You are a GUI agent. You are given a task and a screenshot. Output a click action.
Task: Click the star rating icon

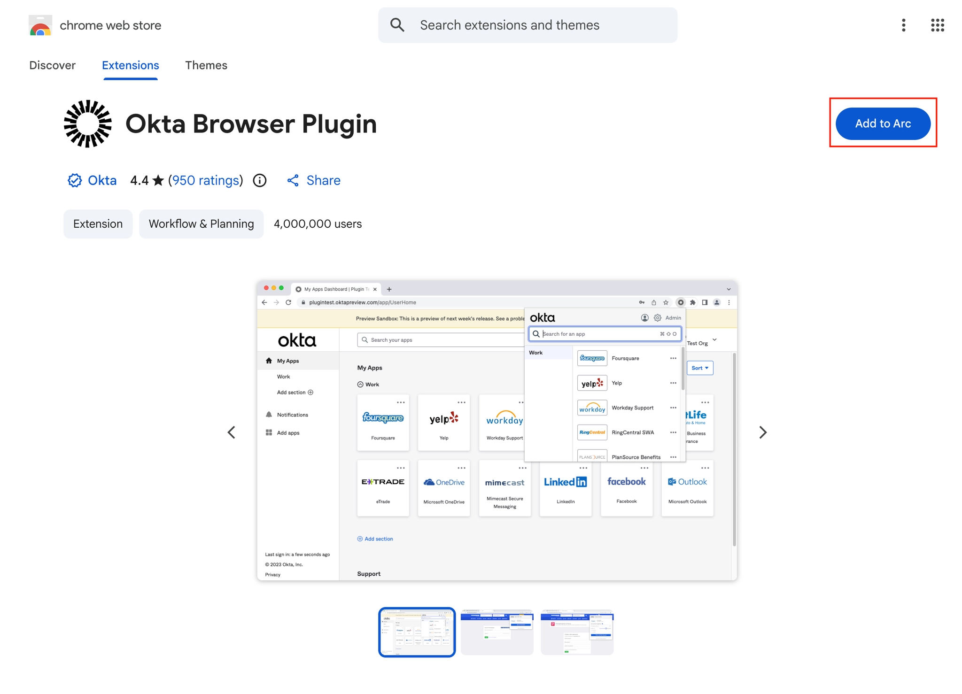tap(158, 180)
